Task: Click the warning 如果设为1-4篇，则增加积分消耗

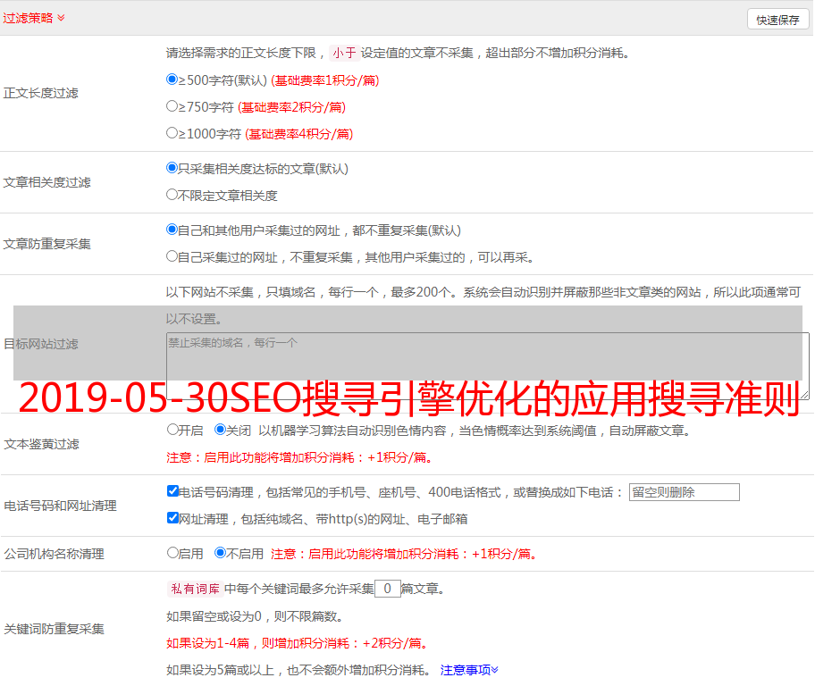Action: point(298,643)
